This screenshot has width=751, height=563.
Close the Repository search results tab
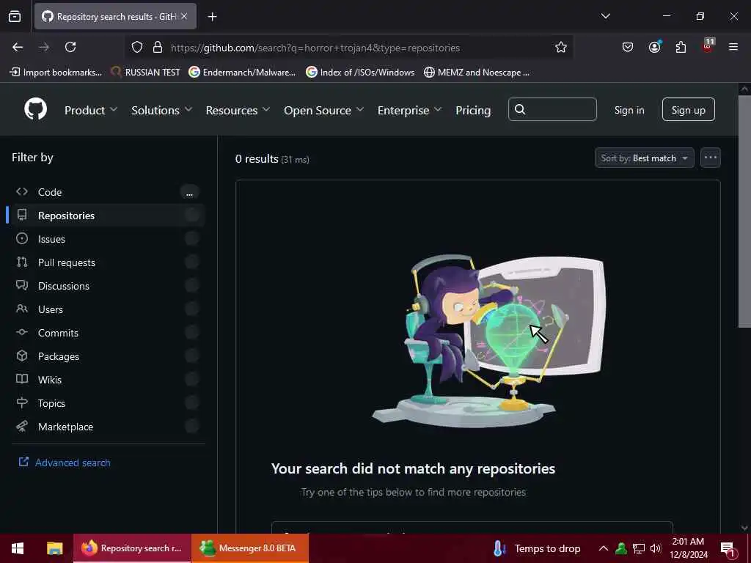[x=184, y=16]
